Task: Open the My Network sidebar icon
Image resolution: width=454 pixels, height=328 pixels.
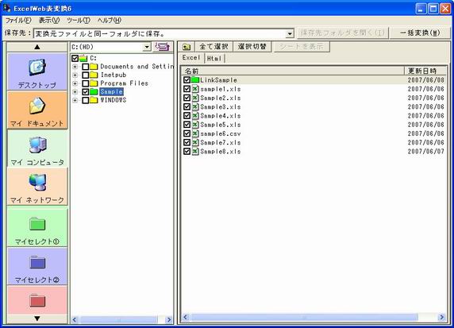Action: click(x=37, y=182)
